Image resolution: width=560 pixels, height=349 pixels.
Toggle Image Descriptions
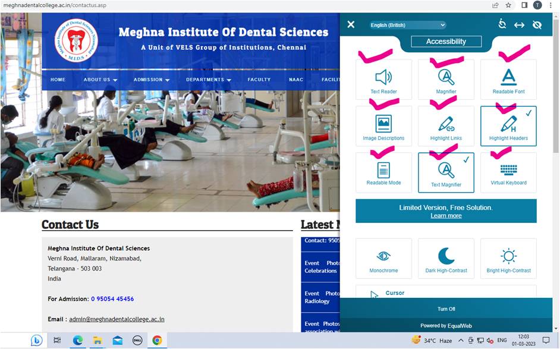tap(383, 126)
